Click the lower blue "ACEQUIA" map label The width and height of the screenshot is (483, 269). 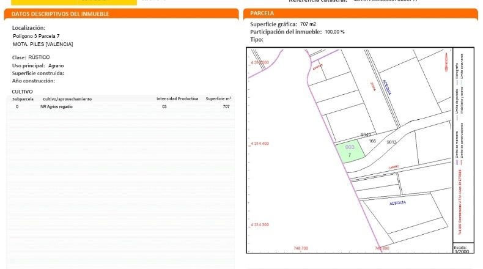(x=397, y=203)
